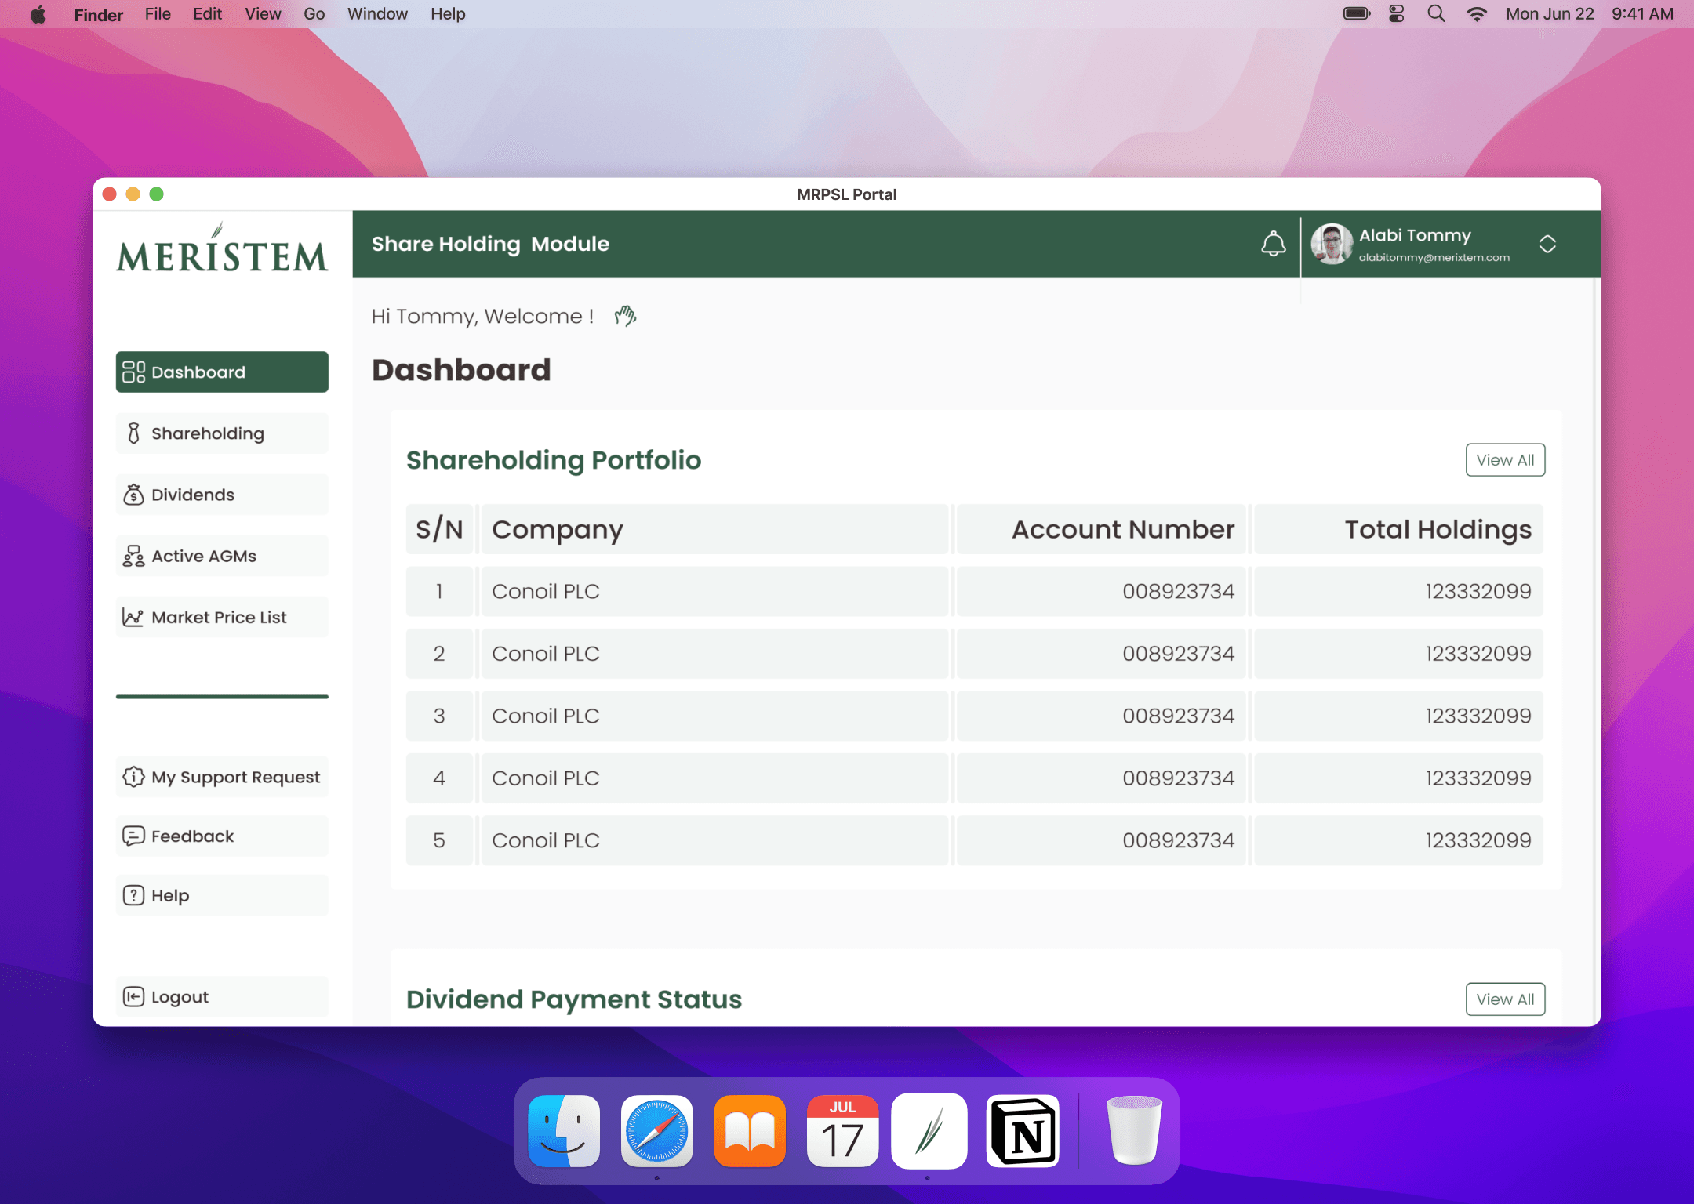This screenshot has width=1694, height=1204.
Task: Open My Support Request
Action: (222, 777)
